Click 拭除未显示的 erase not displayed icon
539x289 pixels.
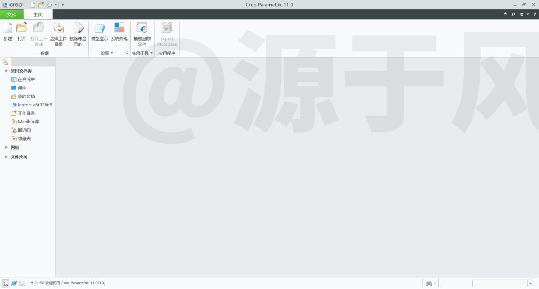[78, 27]
